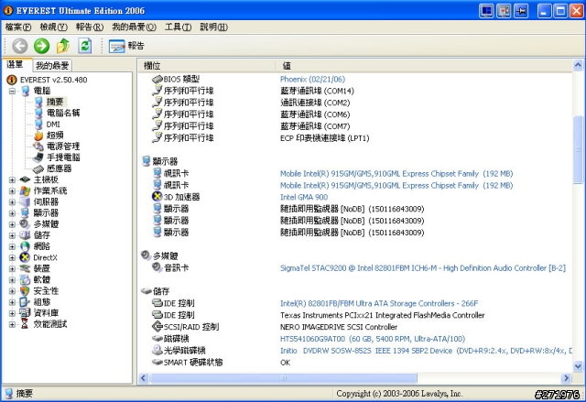Expand the 主機板 node

(x=12, y=179)
